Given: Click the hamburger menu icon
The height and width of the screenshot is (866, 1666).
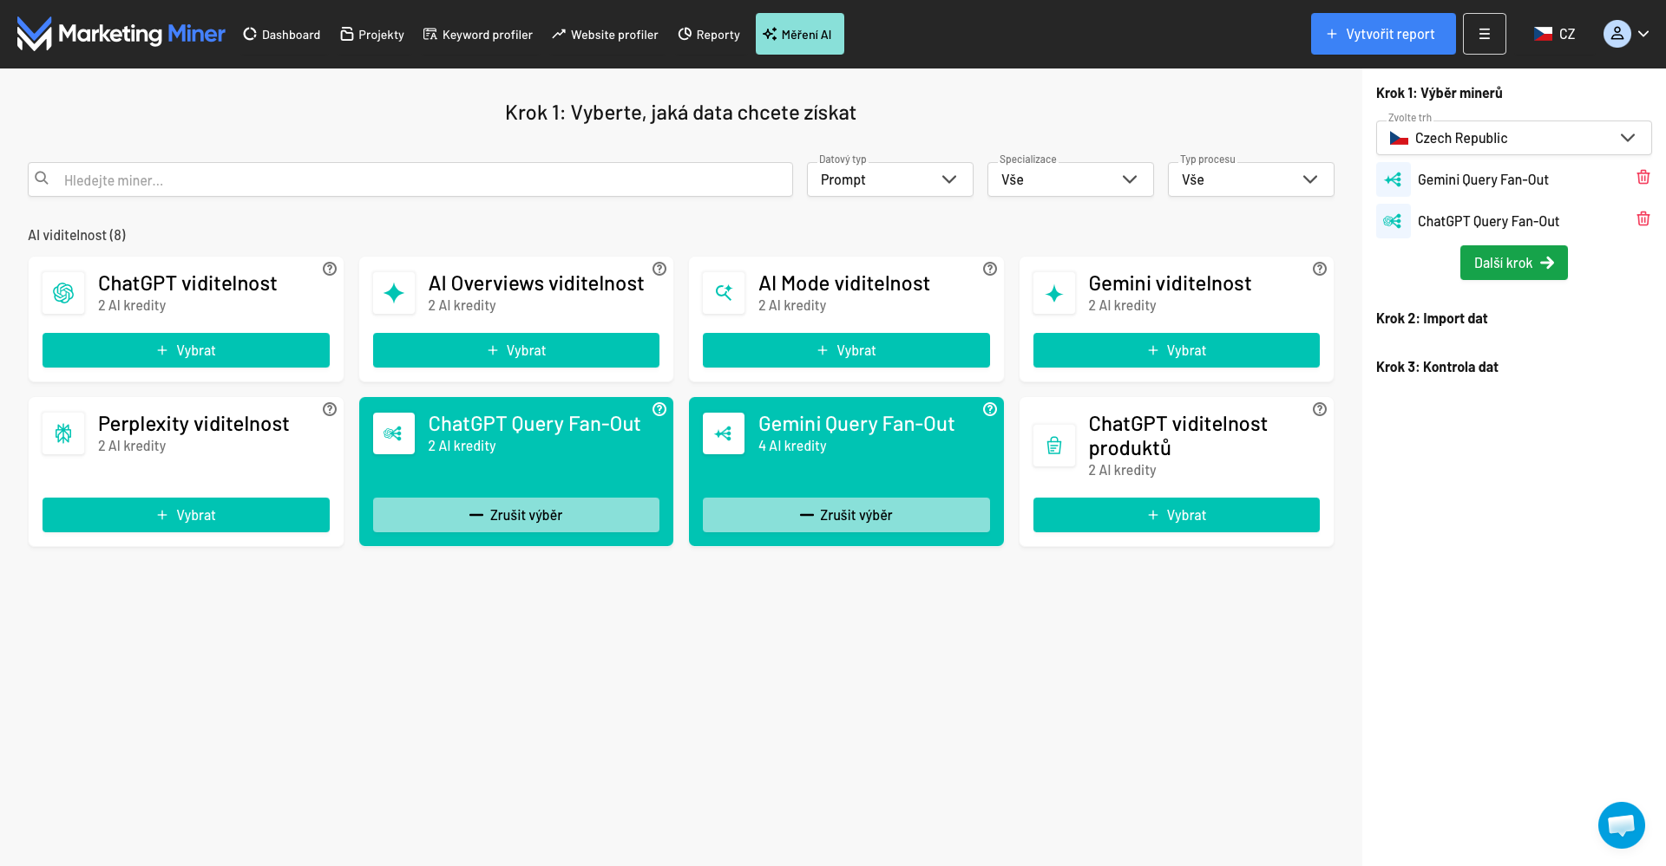Looking at the screenshot, I should click(1484, 34).
